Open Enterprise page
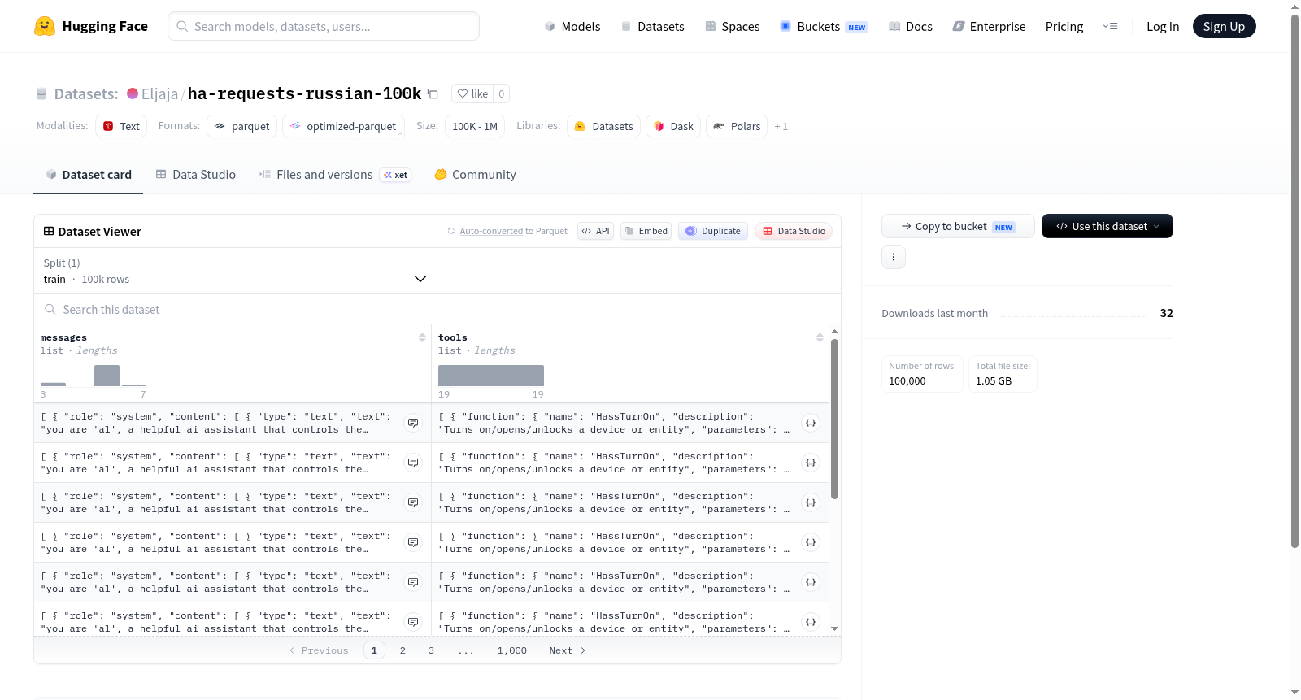The image size is (1301, 700). pos(990,26)
